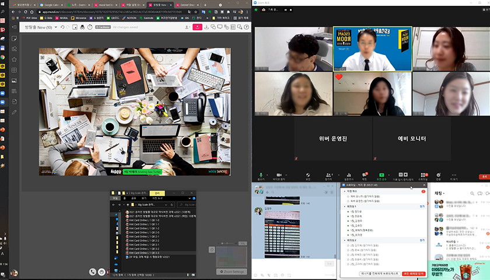Click the Mural undo arrow icon
Screen dimensions: 490x280
(x=62, y=27)
